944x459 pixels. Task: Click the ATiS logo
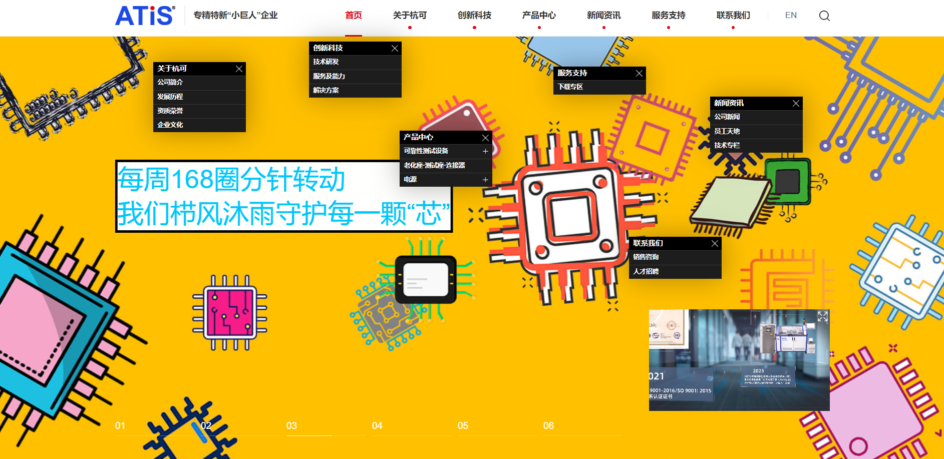[145, 16]
